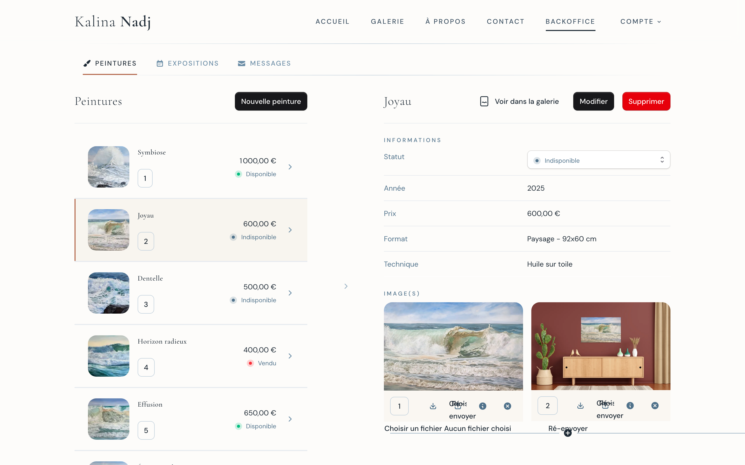This screenshot has height=465, width=745.
Task: Go to Galerie in the top navigation
Action: tap(387, 21)
